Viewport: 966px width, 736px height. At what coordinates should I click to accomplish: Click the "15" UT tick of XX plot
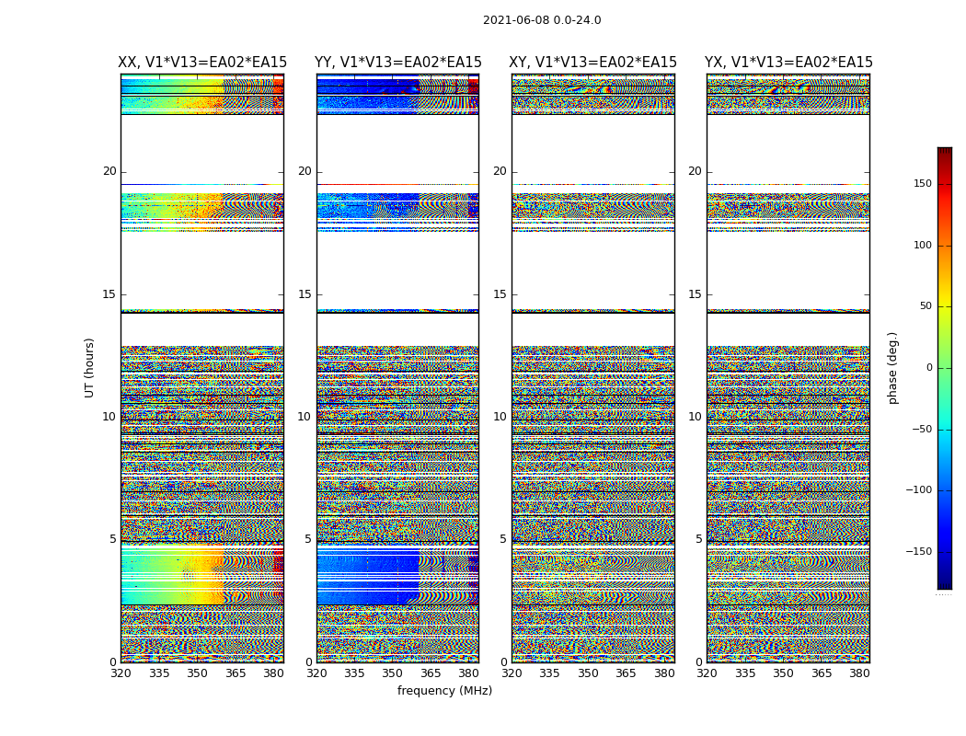[x=109, y=294]
